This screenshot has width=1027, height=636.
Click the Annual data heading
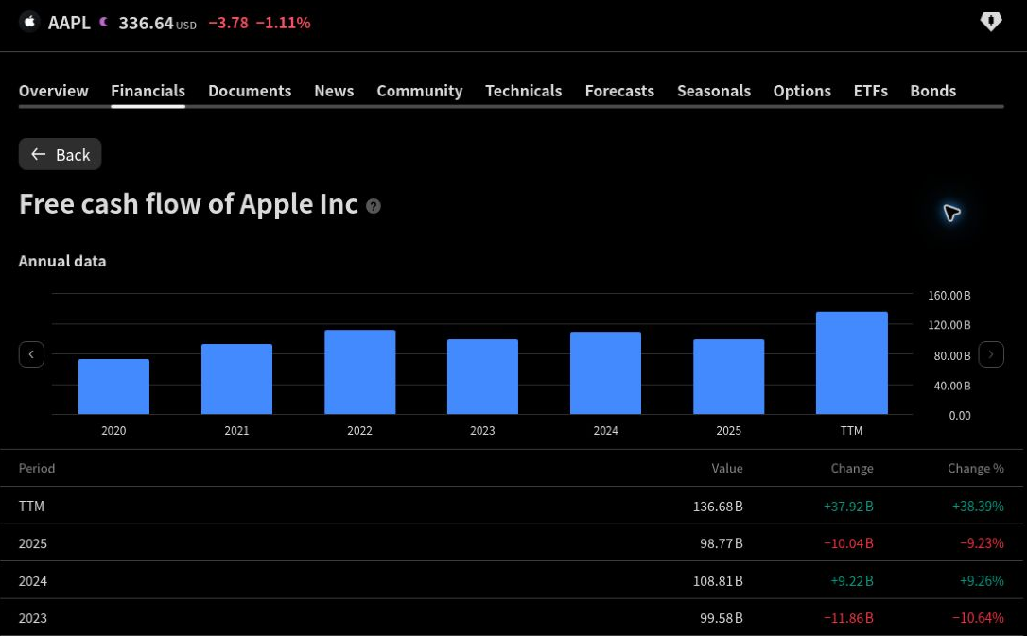tap(62, 261)
